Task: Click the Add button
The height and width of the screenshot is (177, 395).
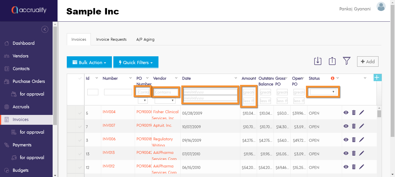Action: (x=368, y=62)
